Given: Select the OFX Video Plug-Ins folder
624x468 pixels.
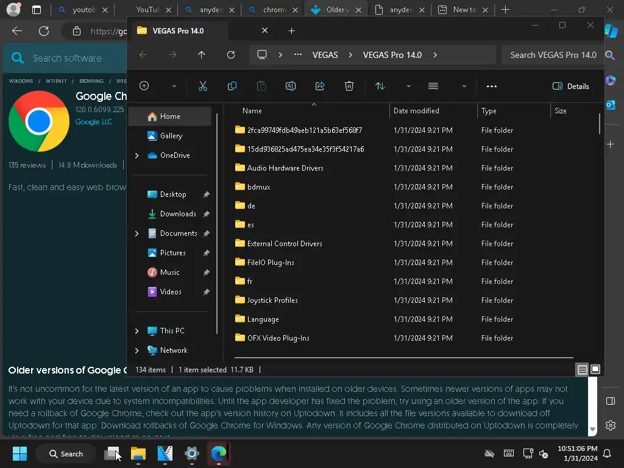Looking at the screenshot, I should [278, 338].
